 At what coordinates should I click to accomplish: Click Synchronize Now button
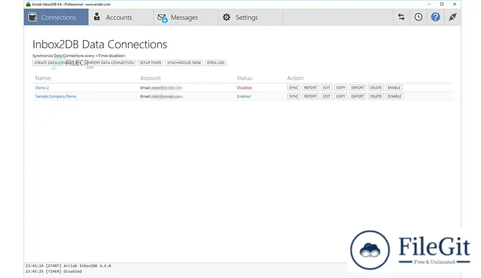click(x=184, y=63)
